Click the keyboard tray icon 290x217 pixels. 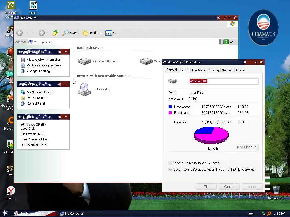(x=251, y=214)
